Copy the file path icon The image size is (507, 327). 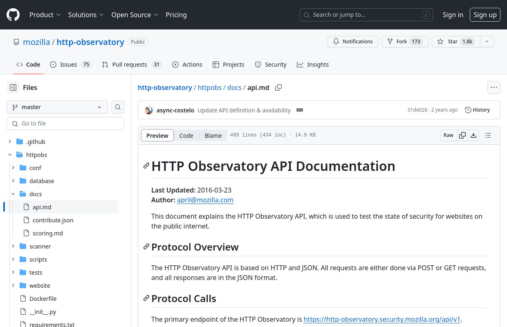(x=278, y=87)
